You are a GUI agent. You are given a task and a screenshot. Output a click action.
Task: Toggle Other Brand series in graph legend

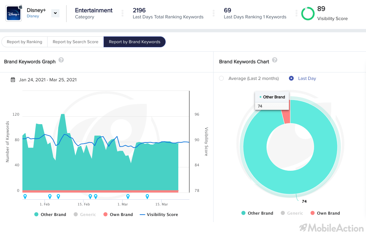tap(50, 215)
